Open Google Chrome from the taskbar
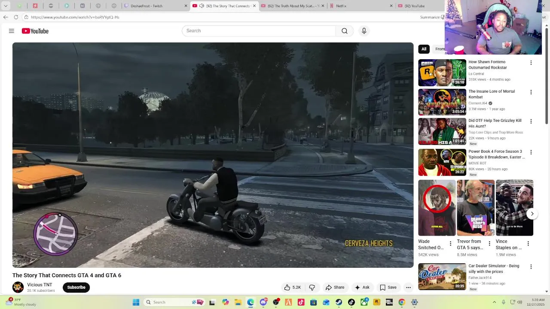Viewport: 550px width, 309px height. [x=402, y=302]
